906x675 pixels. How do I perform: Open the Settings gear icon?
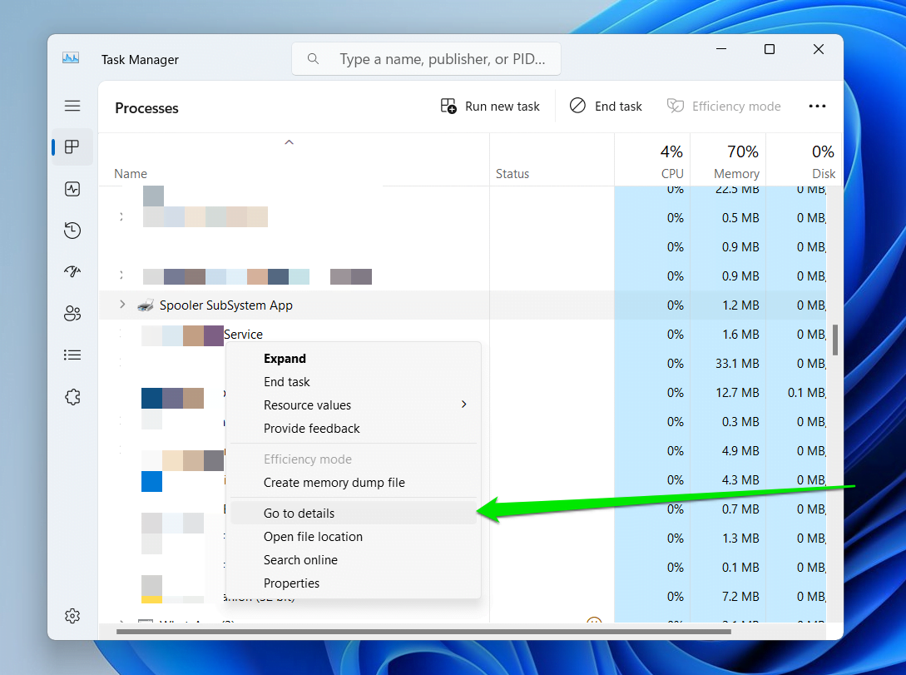[72, 616]
